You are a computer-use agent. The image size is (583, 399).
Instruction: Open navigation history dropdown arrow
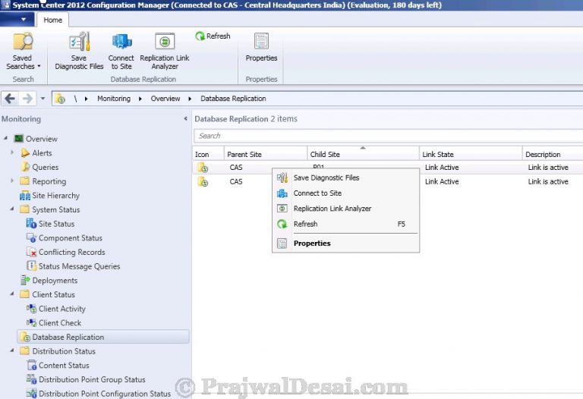43,99
